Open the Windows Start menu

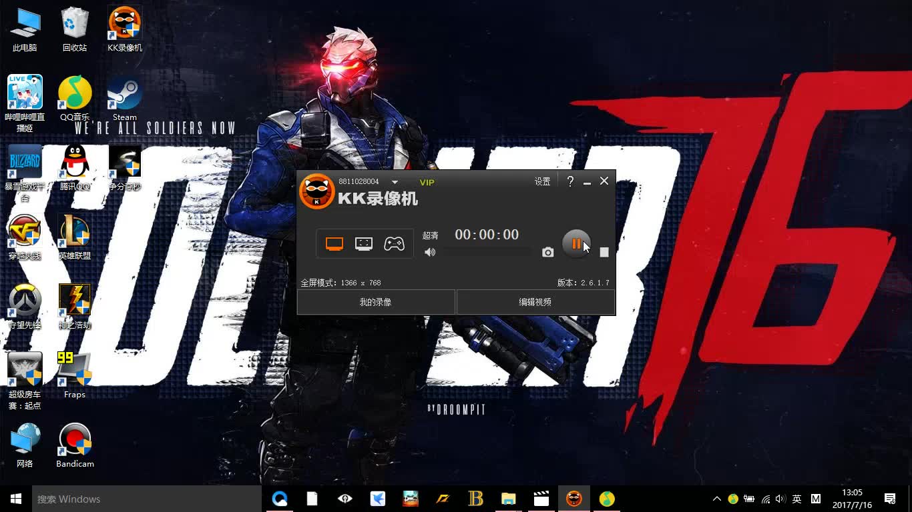pos(16,499)
